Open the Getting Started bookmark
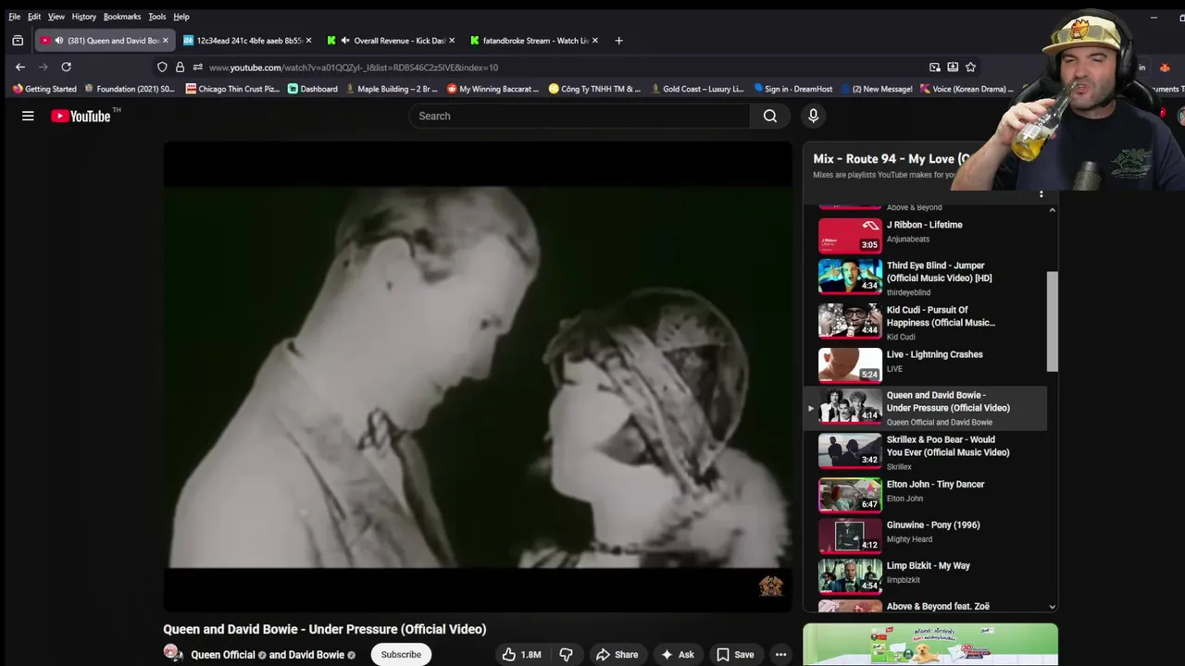The width and height of the screenshot is (1185, 666). [44, 89]
